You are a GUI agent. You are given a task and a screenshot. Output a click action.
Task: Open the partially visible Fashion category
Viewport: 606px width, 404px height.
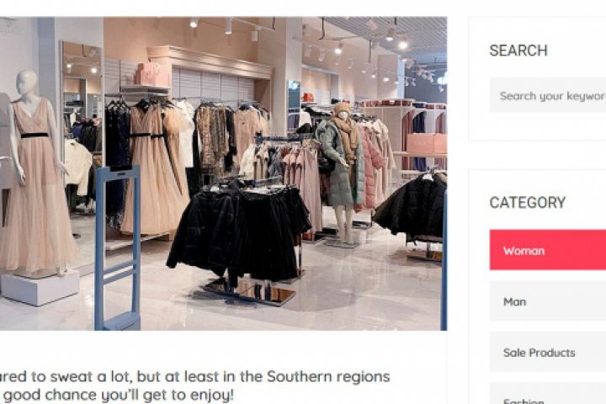click(548, 395)
